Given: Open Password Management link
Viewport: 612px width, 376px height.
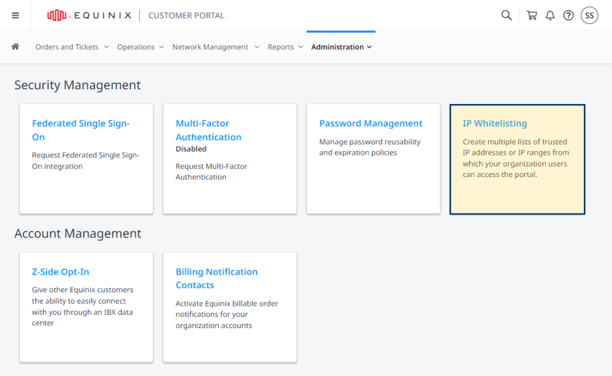Looking at the screenshot, I should [371, 123].
